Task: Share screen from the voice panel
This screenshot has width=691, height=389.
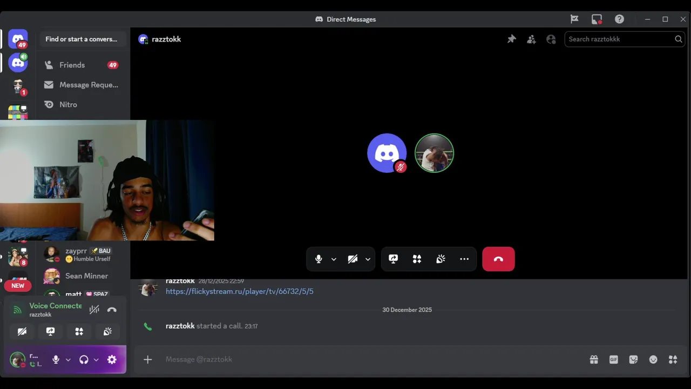Action: tap(50, 331)
